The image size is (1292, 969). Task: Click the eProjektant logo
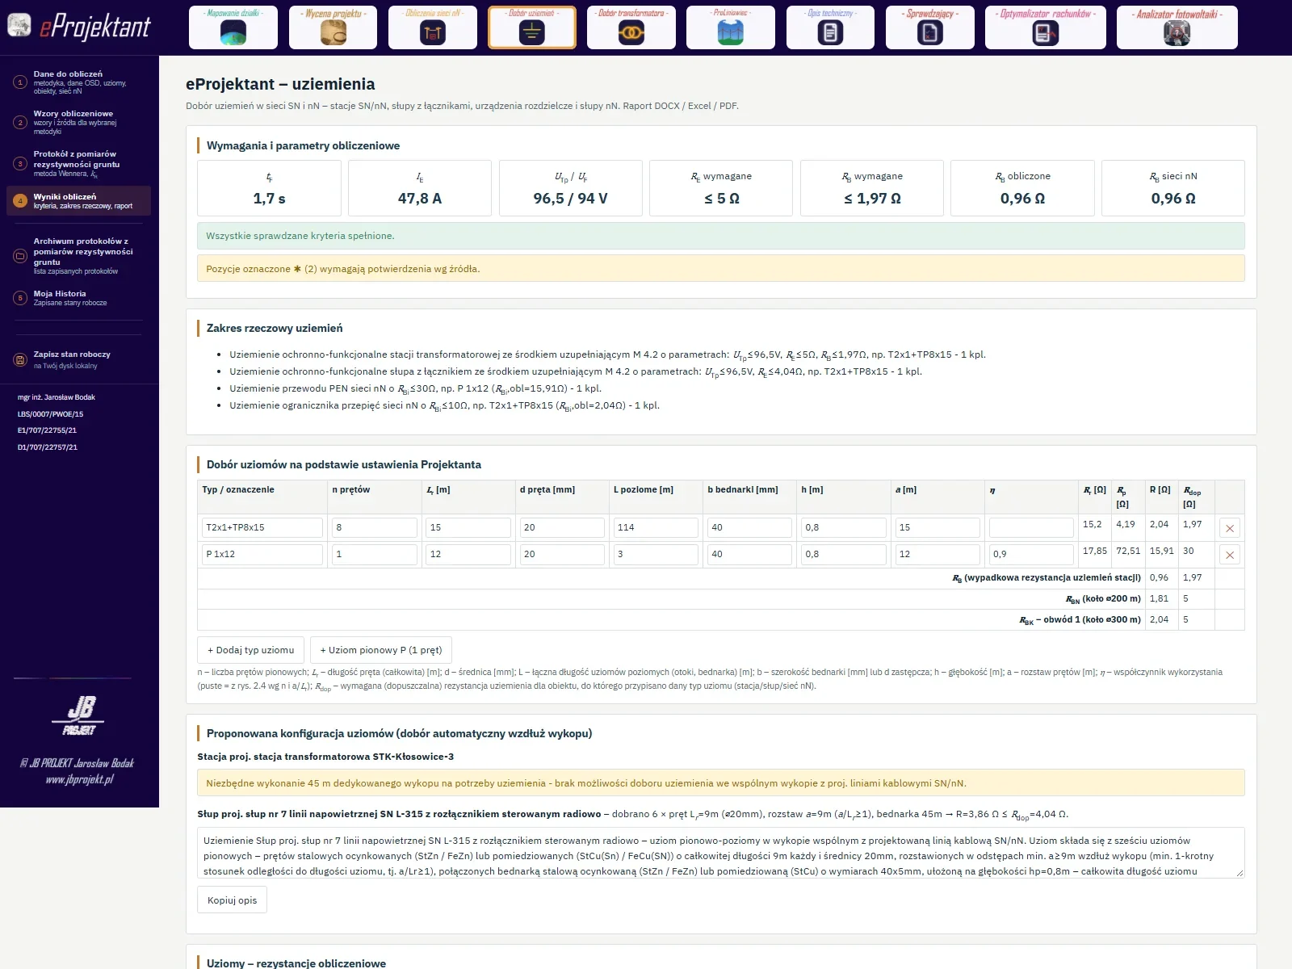[x=80, y=27]
